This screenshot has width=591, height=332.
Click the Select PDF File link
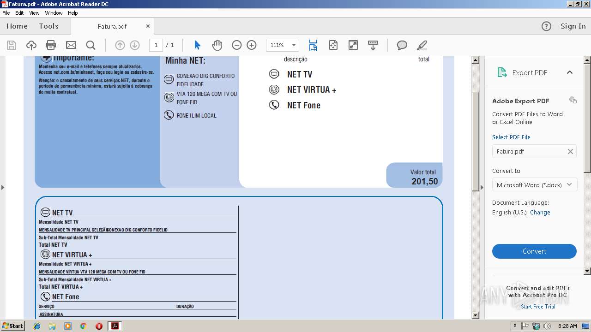point(511,137)
